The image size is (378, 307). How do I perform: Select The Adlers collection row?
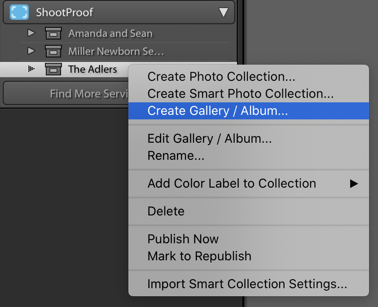pyautogui.click(x=64, y=70)
